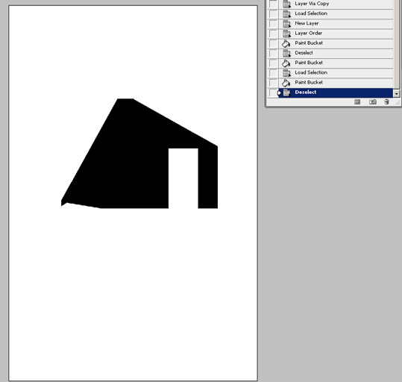Click the History panel scroll down arrow

pos(397,94)
